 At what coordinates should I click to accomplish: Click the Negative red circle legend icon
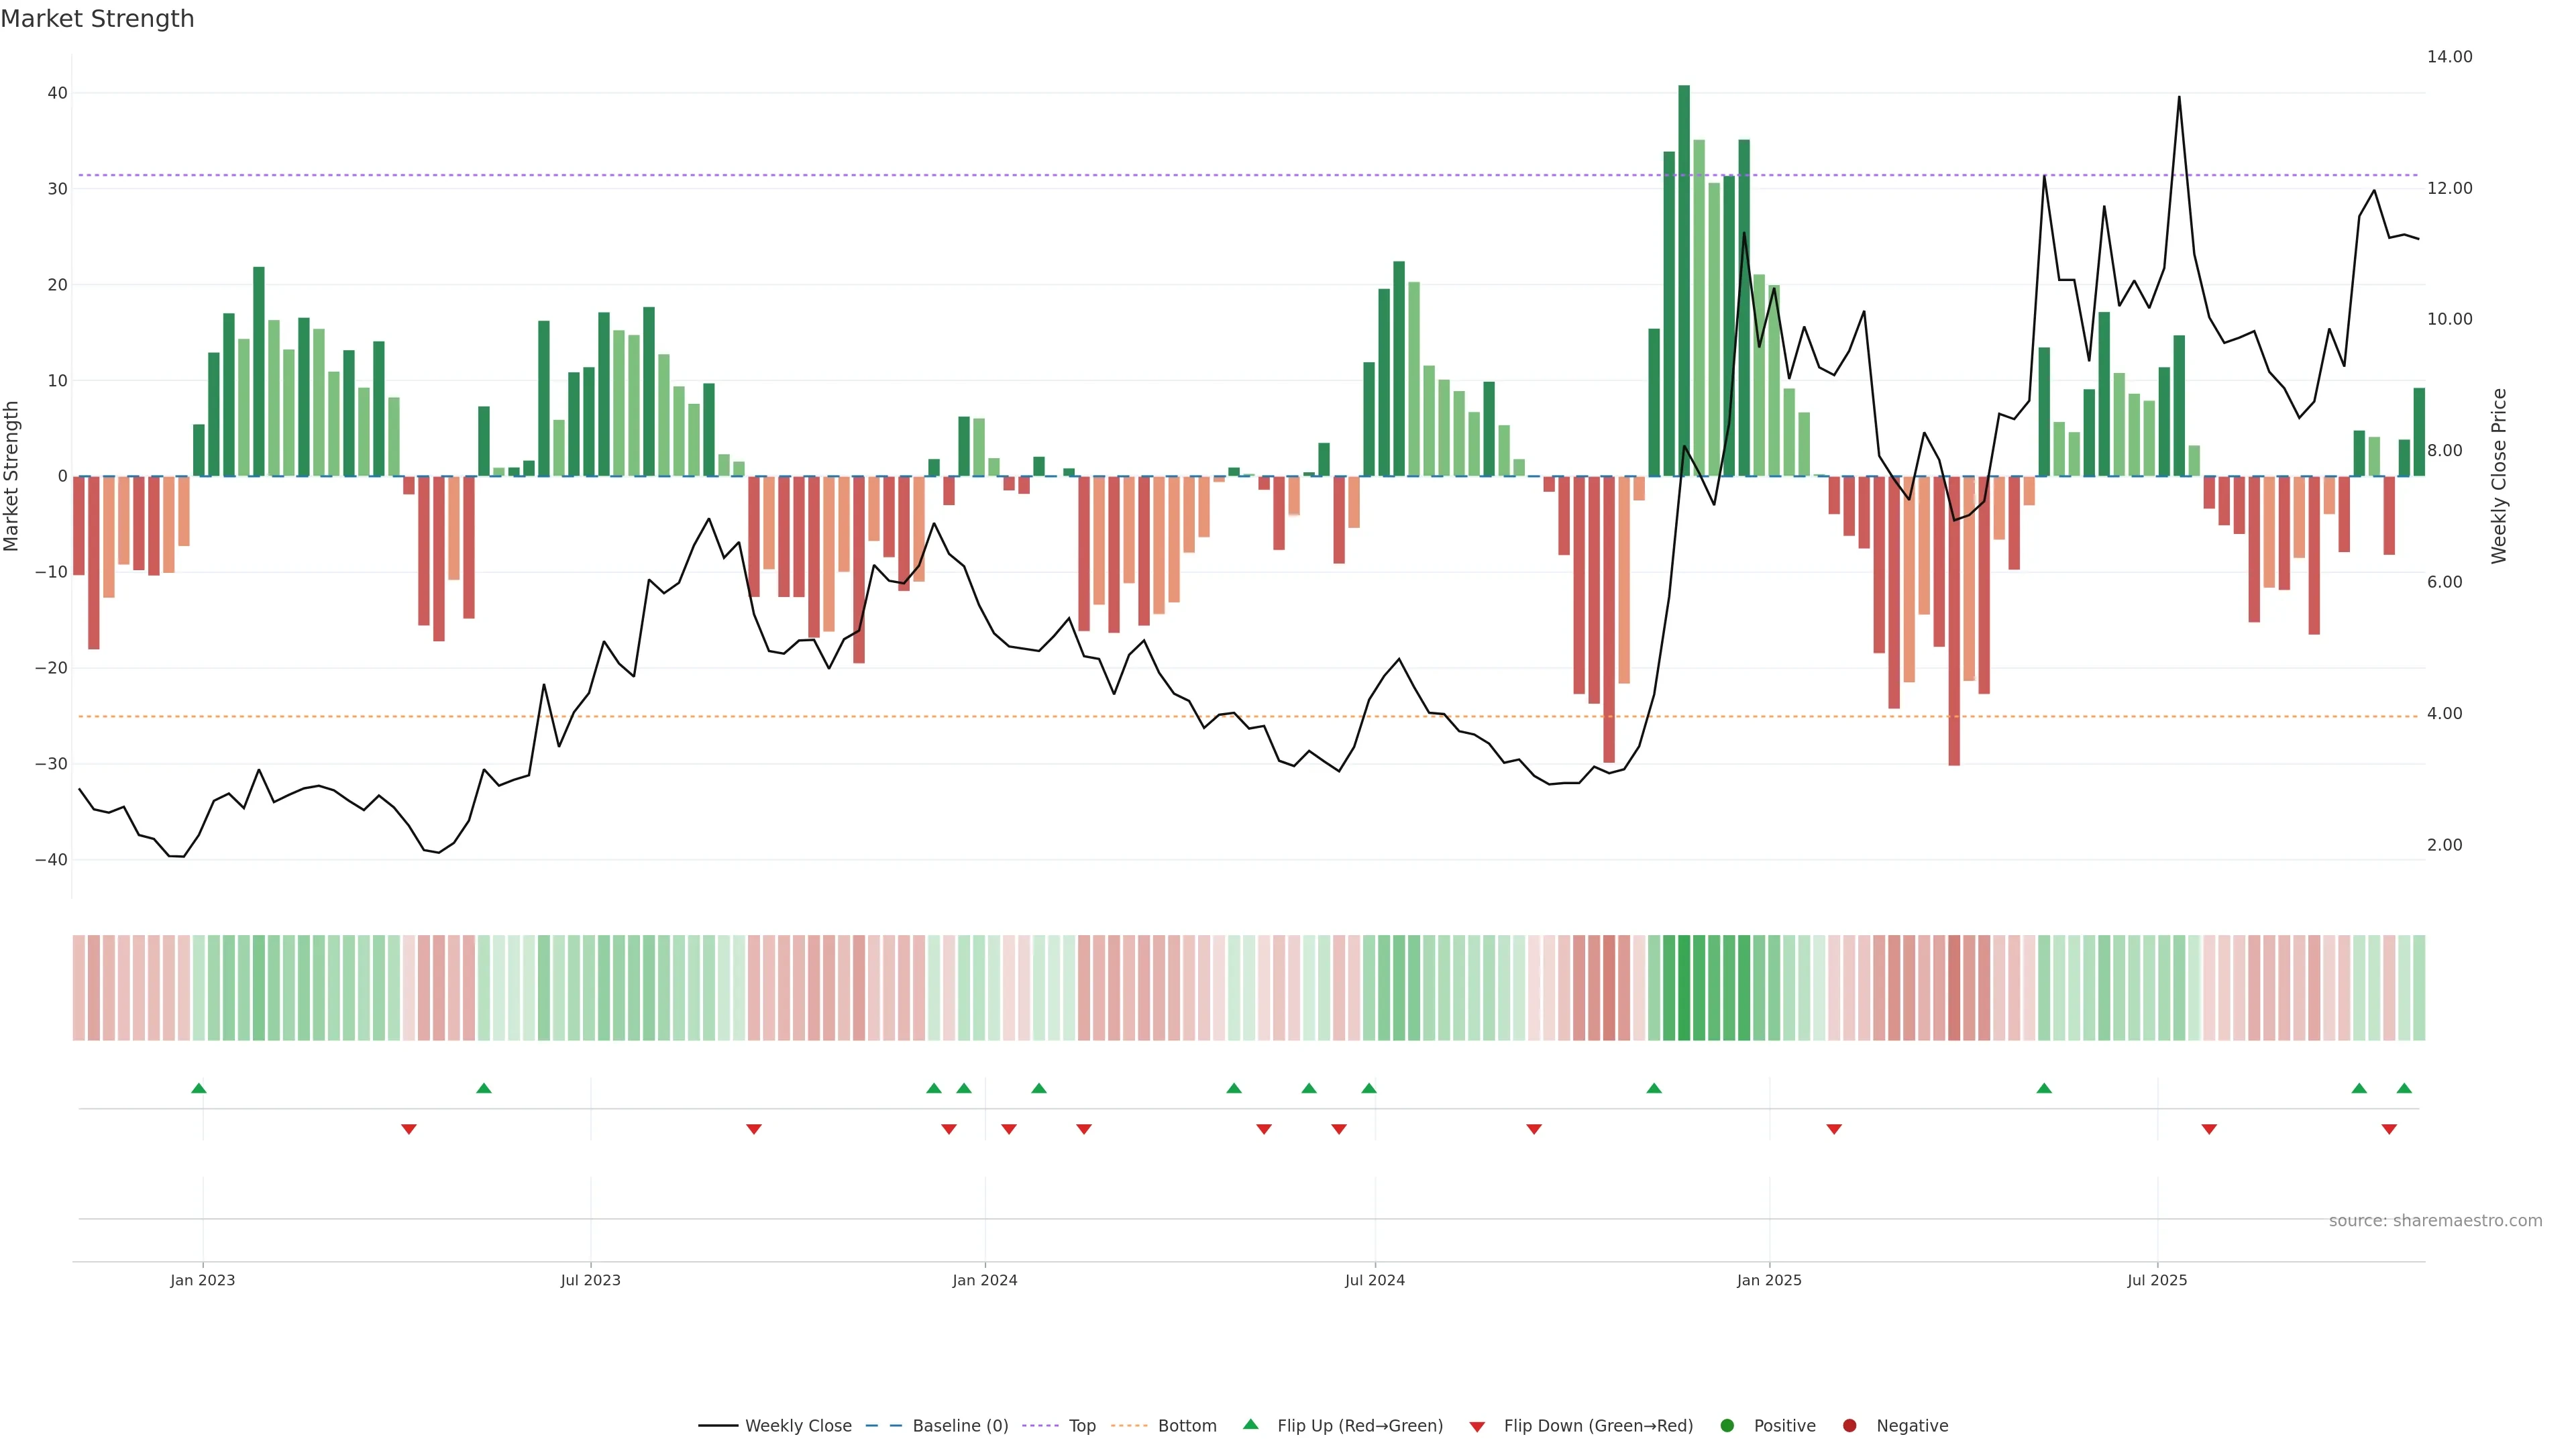point(1849,1425)
